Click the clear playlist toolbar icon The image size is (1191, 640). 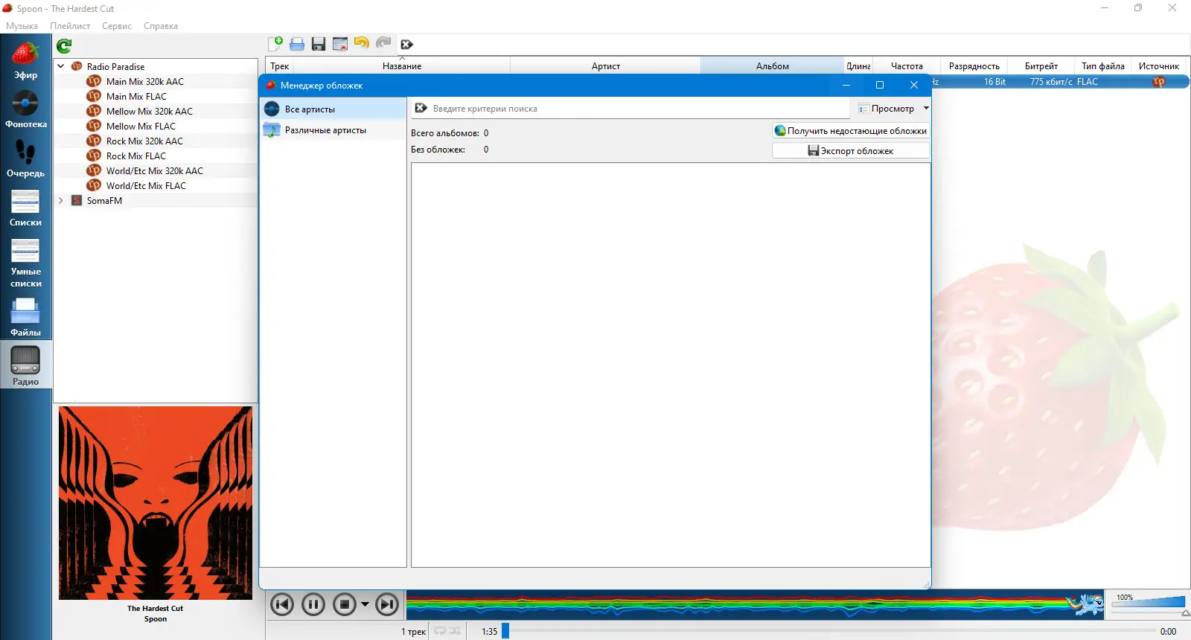340,44
